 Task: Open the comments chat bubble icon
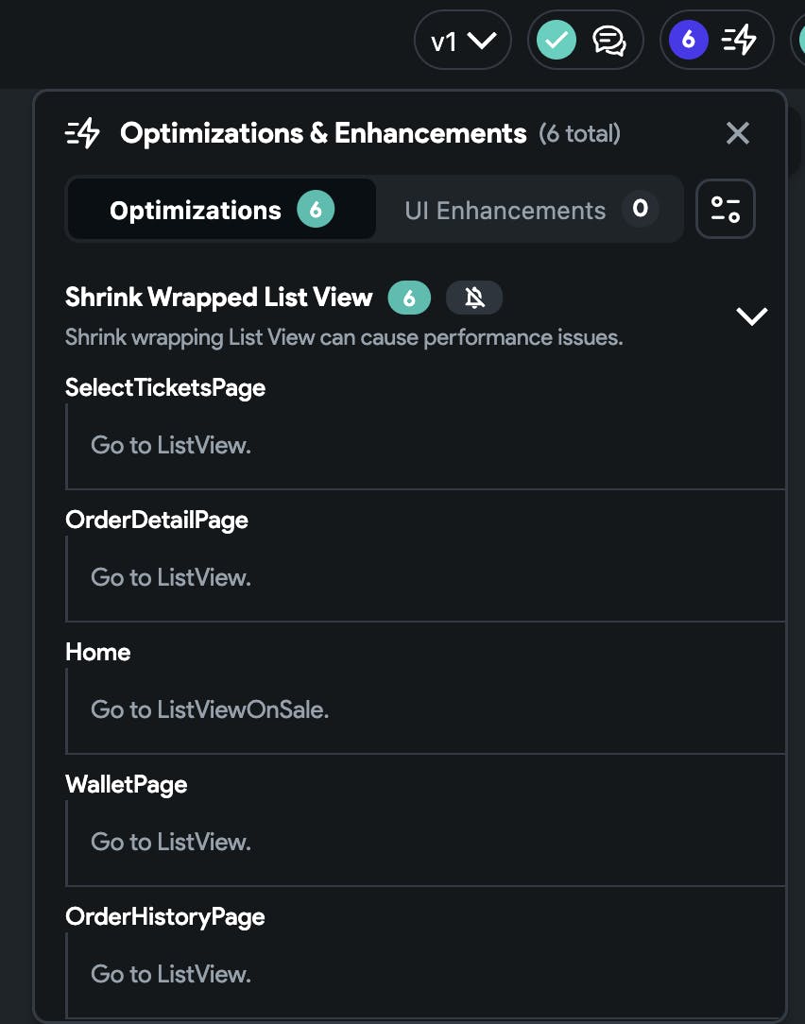point(609,42)
